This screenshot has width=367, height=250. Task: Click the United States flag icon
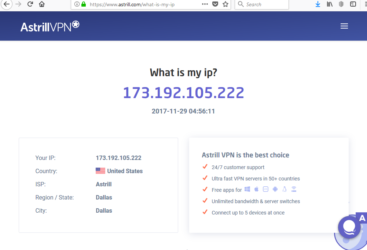(100, 171)
